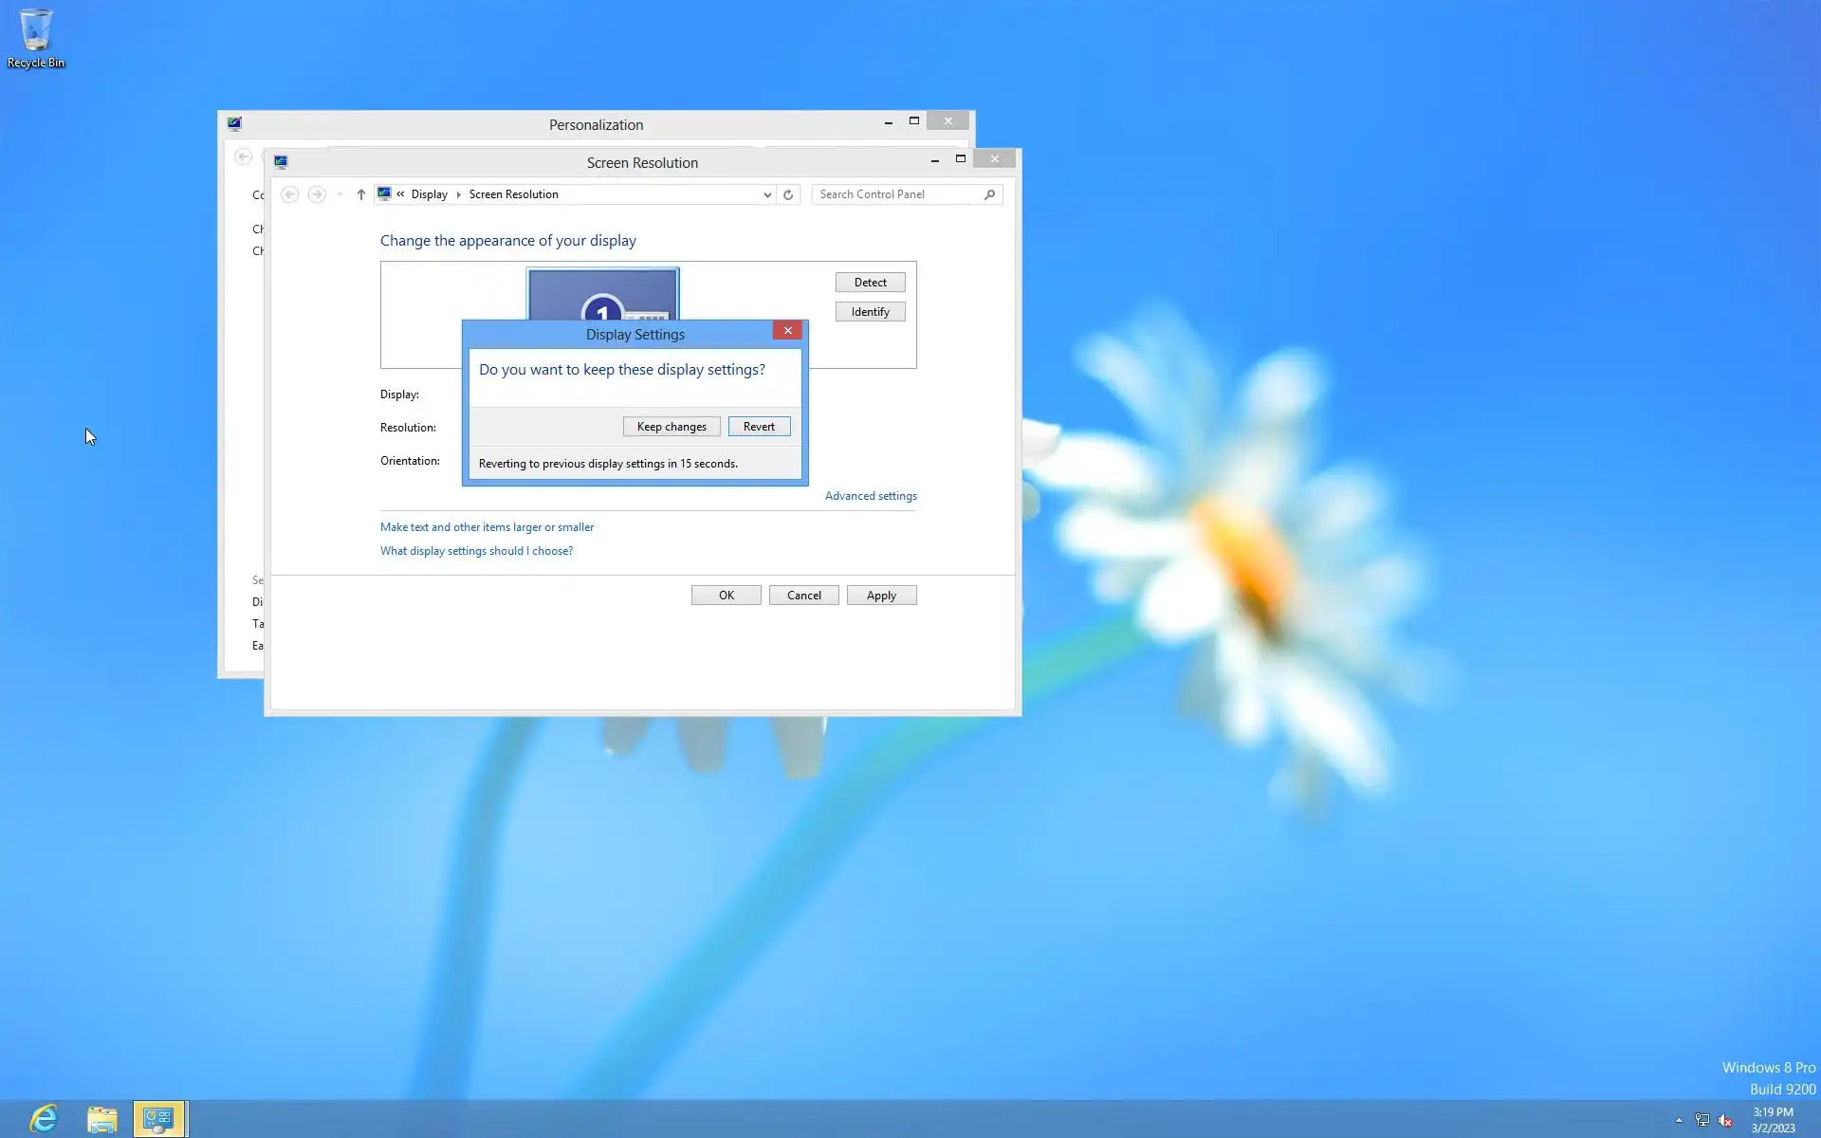
Task: Click the muted volume tray icon
Action: [1725, 1120]
